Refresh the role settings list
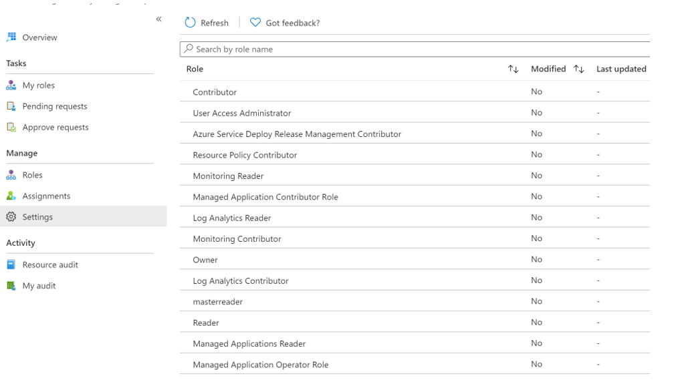This screenshot has width=676, height=392. tap(207, 22)
